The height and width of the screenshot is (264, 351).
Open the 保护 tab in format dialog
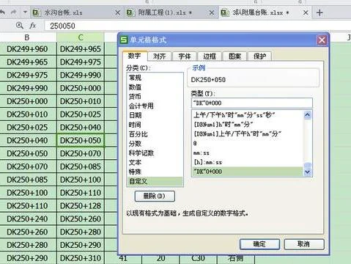point(259,56)
